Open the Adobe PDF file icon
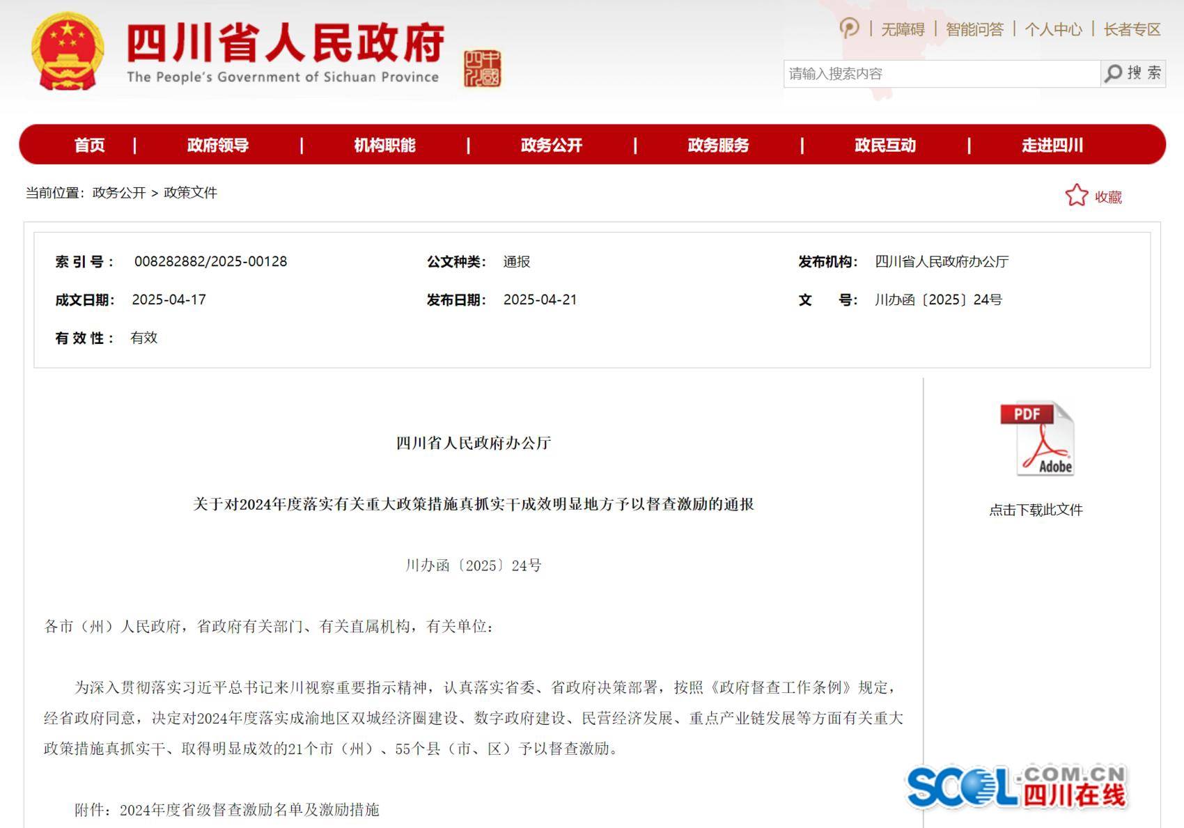Image resolution: width=1184 pixels, height=828 pixels. pyautogui.click(x=1036, y=439)
